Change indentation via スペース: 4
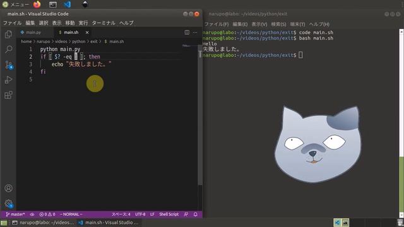This screenshot has width=404, height=227. pyautogui.click(x=121, y=214)
